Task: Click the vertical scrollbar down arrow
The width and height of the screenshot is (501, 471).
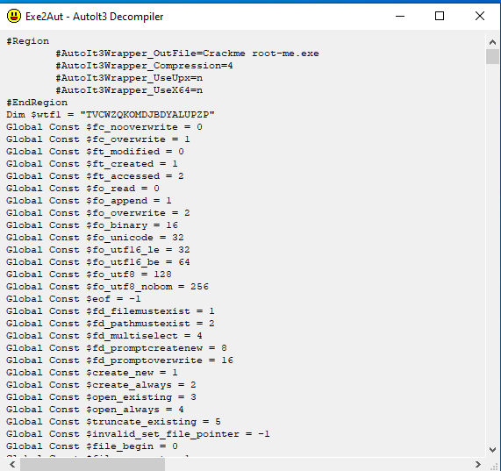Action: [x=492, y=450]
